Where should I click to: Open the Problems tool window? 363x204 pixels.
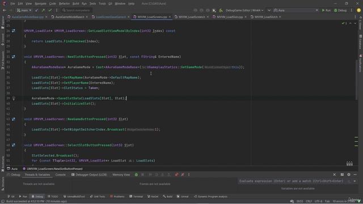[117, 197]
